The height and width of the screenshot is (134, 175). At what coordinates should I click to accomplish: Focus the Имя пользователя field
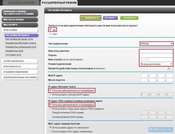tap(156, 51)
